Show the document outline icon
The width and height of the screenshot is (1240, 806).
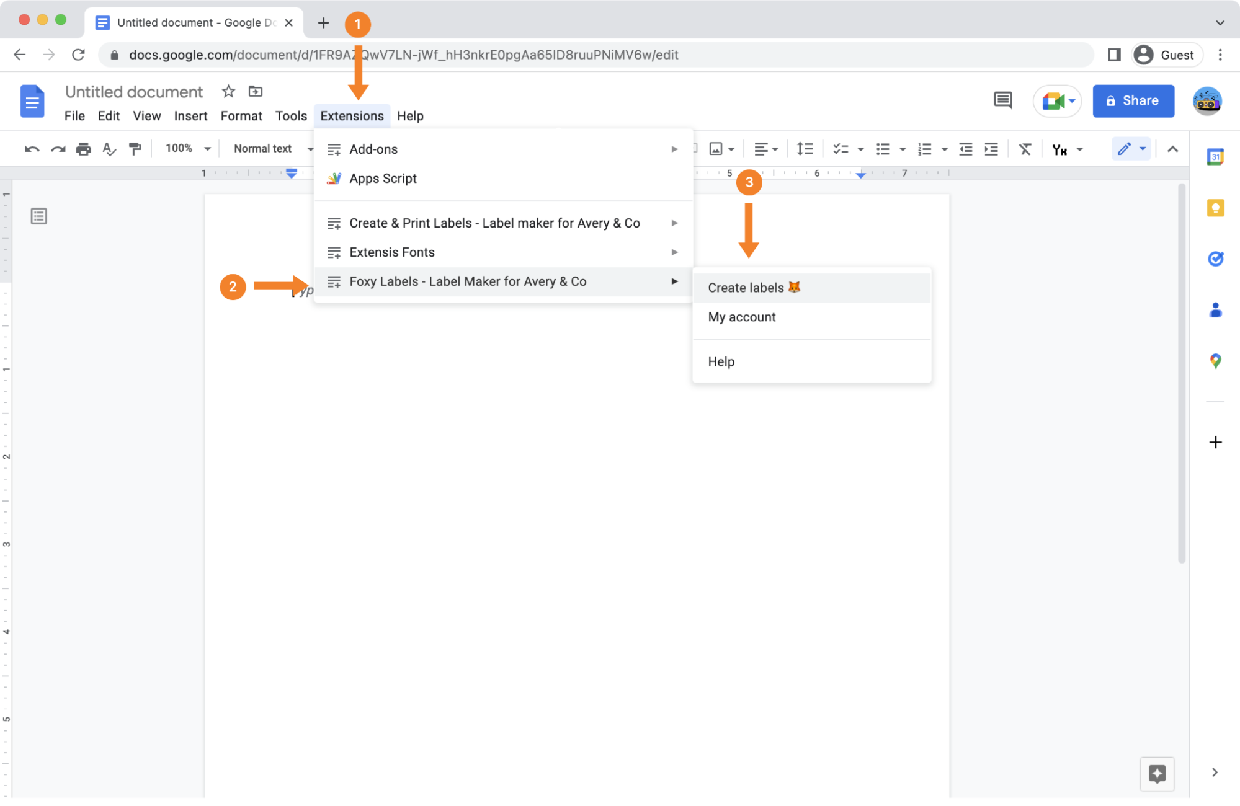(x=38, y=216)
